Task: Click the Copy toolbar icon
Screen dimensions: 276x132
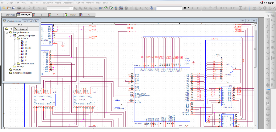Action: click(29, 8)
